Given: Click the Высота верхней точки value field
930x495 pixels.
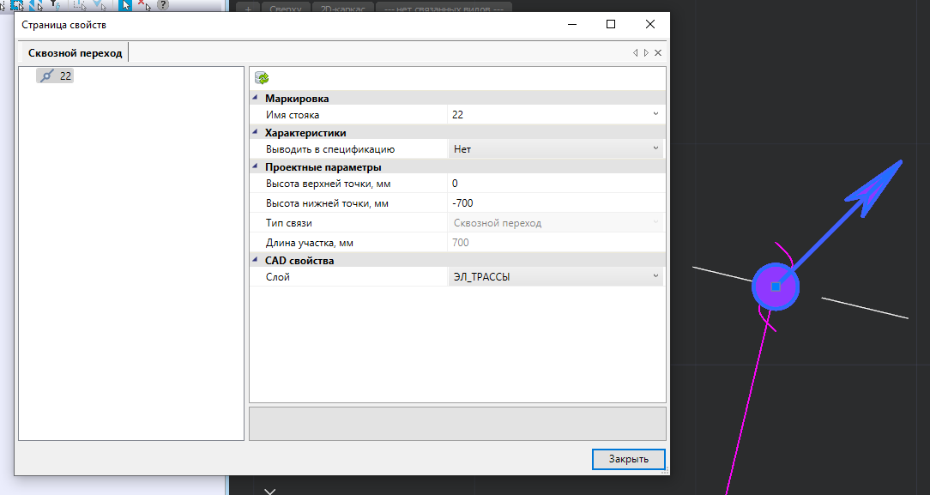Looking at the screenshot, I should [555, 184].
